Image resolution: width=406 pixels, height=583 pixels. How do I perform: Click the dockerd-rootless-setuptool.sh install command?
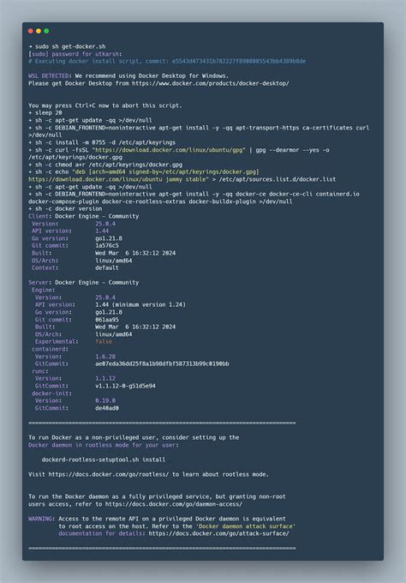[104, 460]
